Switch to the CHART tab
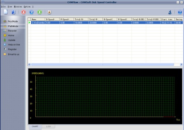The image size is (184, 130). (x=35, y=126)
